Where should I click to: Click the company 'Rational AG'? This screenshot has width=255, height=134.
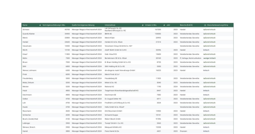coord(109,87)
